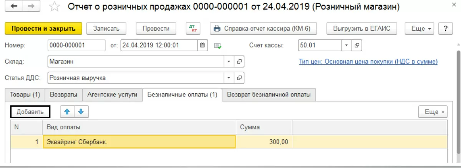Open Возврат безналичной оплаты tab

coord(269,95)
